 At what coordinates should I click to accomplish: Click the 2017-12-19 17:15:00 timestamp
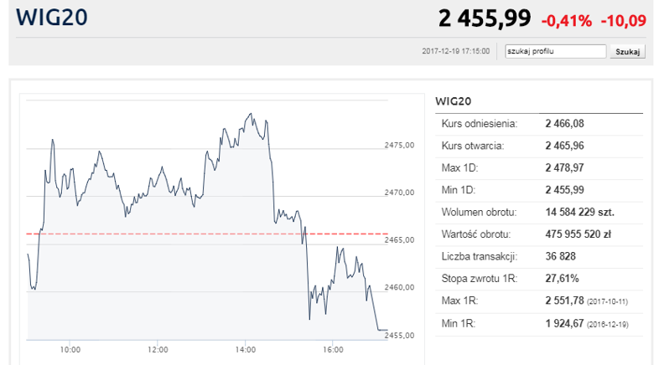(x=455, y=52)
